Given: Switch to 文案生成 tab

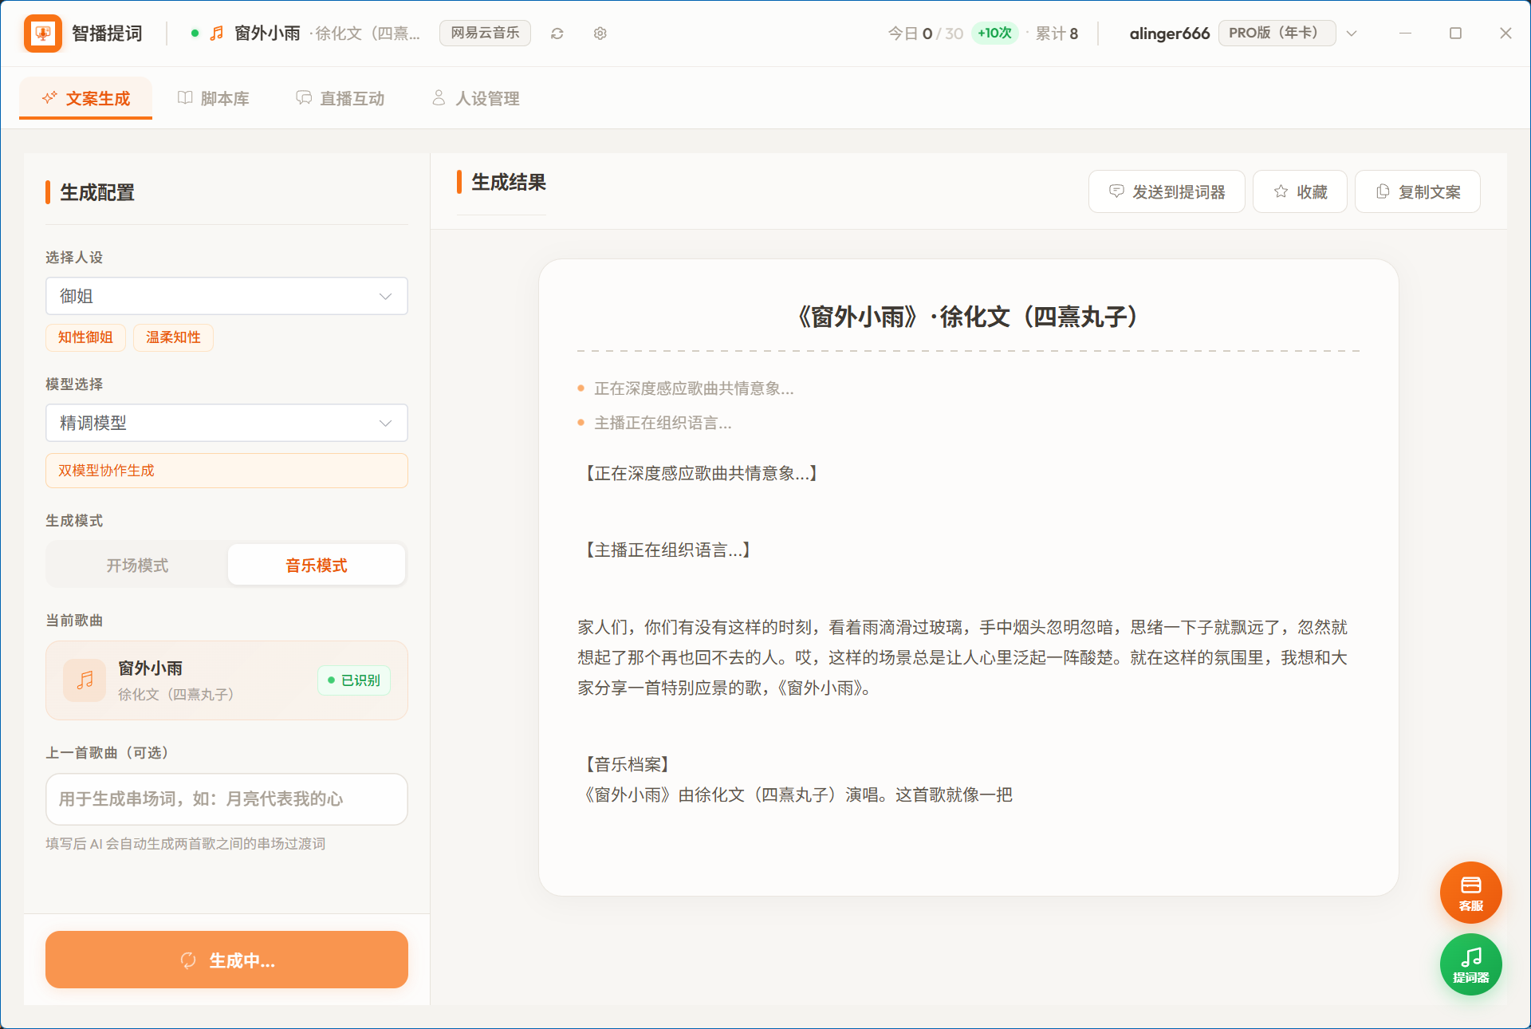Looking at the screenshot, I should (86, 98).
